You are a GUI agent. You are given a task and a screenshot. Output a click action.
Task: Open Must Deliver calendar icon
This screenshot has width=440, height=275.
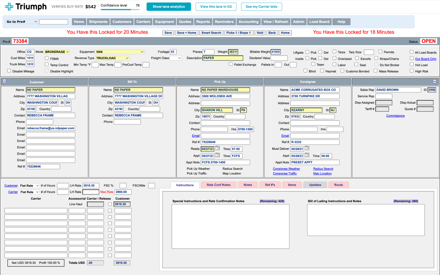307,148
